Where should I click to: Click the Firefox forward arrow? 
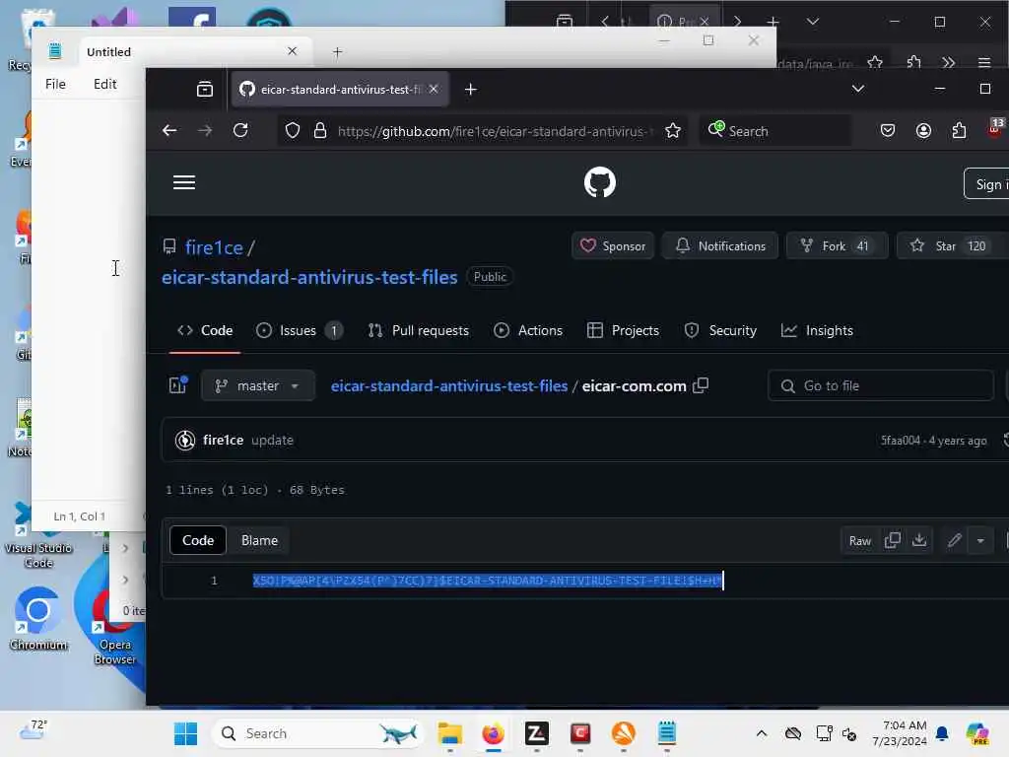point(205,131)
